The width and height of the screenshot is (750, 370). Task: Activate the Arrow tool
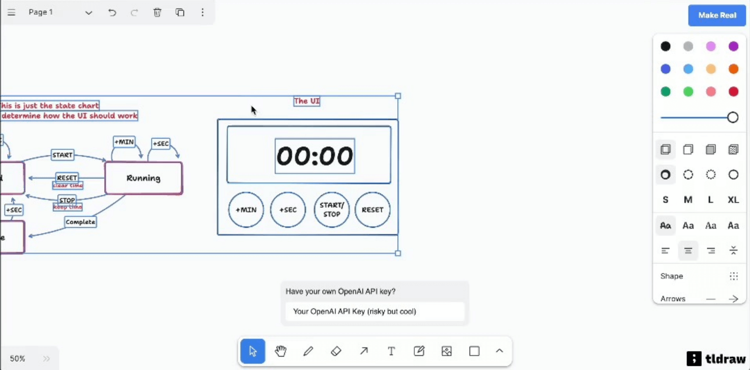pyautogui.click(x=364, y=351)
